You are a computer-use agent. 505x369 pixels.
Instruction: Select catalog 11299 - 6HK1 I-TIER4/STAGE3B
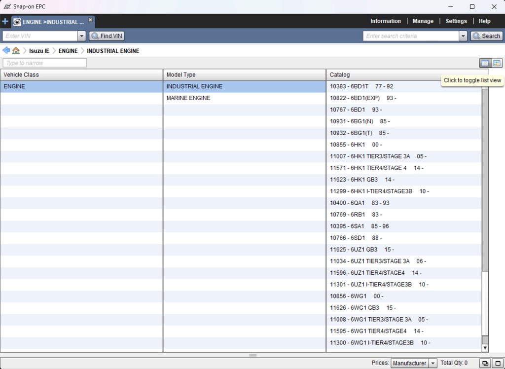coord(404,191)
